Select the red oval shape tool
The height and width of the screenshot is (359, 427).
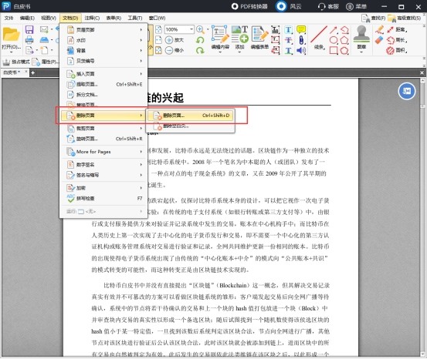334,40
